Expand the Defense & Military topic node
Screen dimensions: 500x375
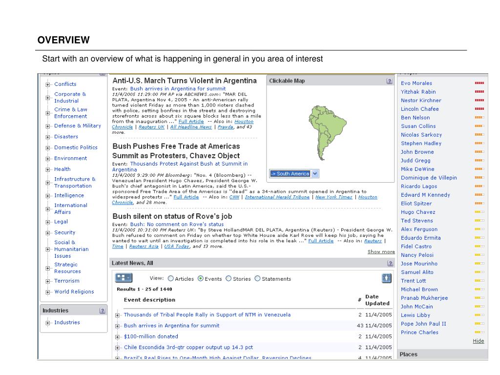coord(47,126)
